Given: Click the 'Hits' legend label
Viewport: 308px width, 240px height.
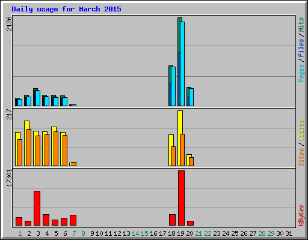Looking at the screenshot, I should (301, 25).
